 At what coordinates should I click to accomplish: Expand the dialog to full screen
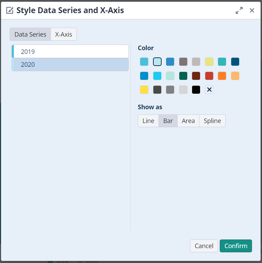239,10
